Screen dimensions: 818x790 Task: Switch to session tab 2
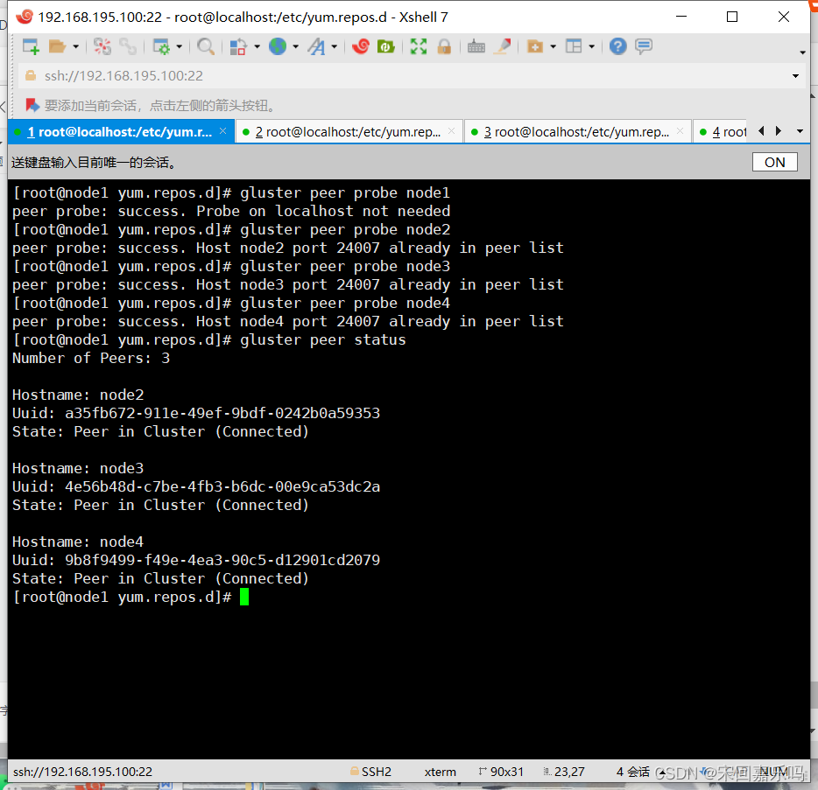(x=349, y=132)
